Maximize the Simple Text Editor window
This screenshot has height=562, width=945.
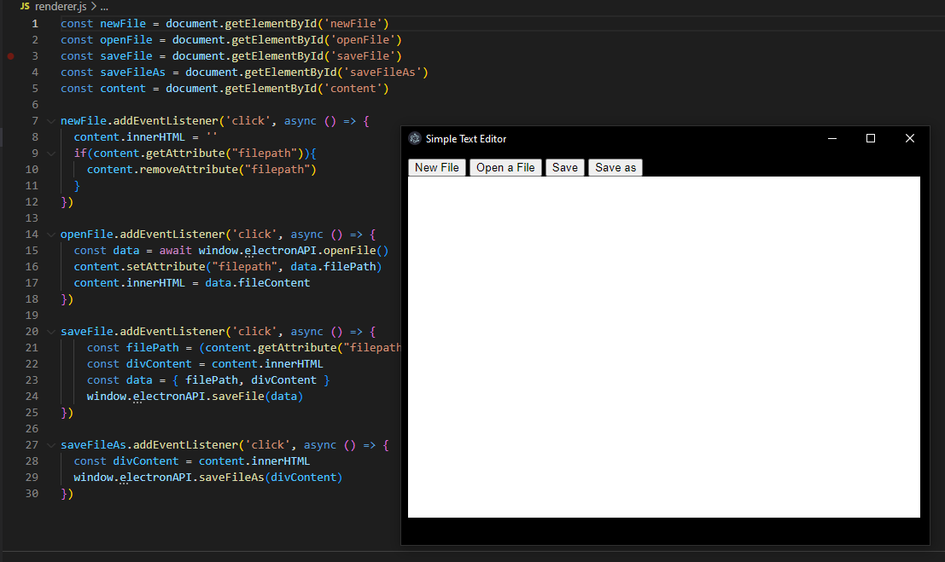pos(870,138)
